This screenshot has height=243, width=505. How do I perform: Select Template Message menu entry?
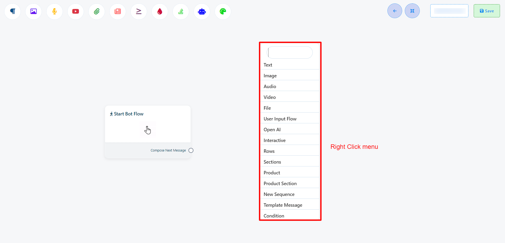[283, 205]
